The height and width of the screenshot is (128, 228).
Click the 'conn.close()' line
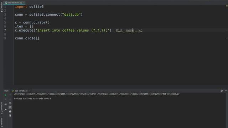[27, 38]
